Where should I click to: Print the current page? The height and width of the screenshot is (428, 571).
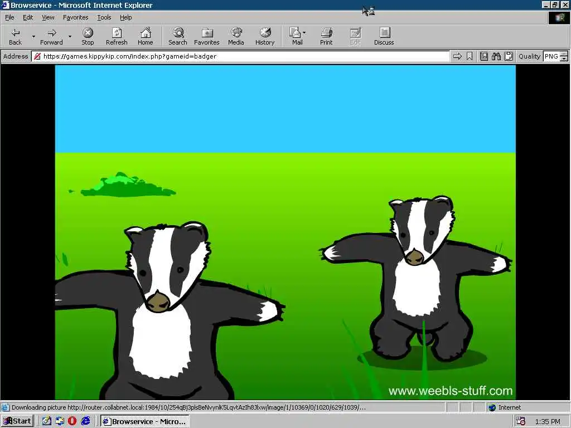(x=326, y=36)
